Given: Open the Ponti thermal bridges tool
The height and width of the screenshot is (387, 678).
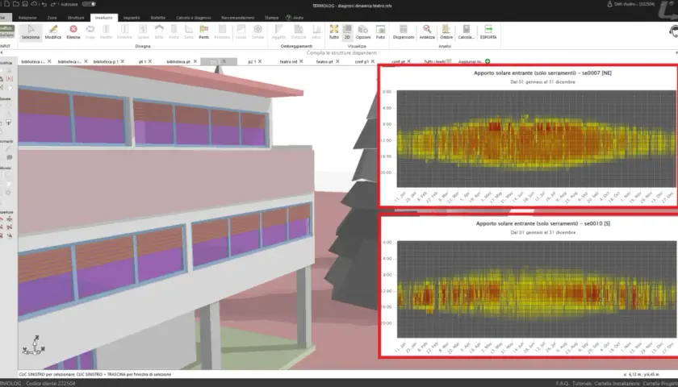Looking at the screenshot, I should point(204,32).
